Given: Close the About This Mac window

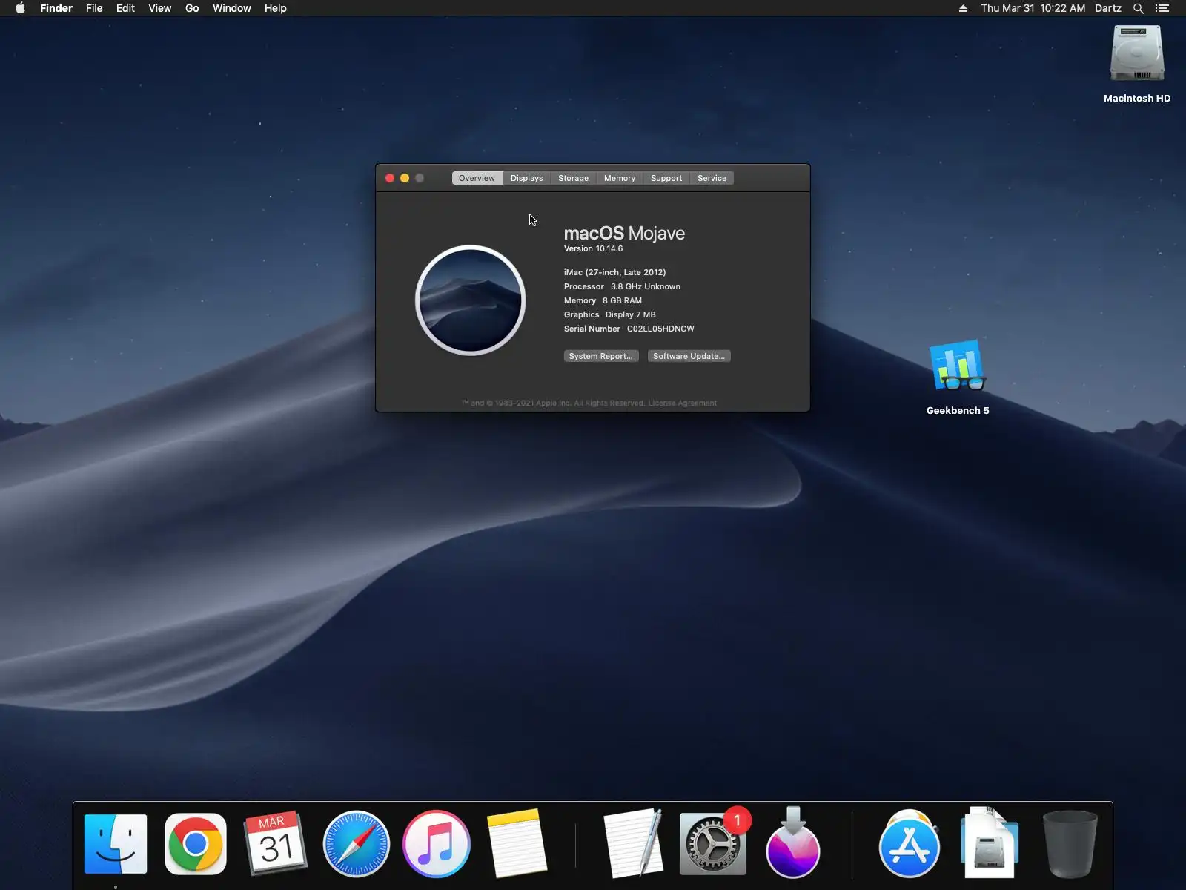Looking at the screenshot, I should click(x=390, y=178).
